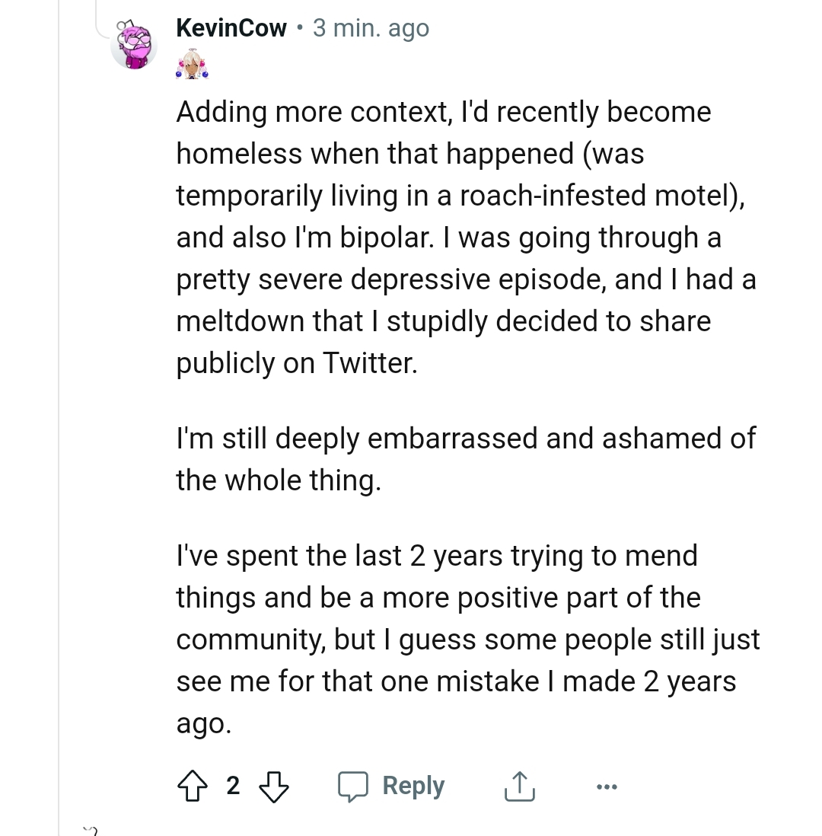Click the vote score number 2

[x=233, y=786]
